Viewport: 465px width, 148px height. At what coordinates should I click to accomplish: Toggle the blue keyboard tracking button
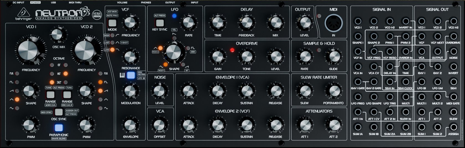tap(131, 75)
